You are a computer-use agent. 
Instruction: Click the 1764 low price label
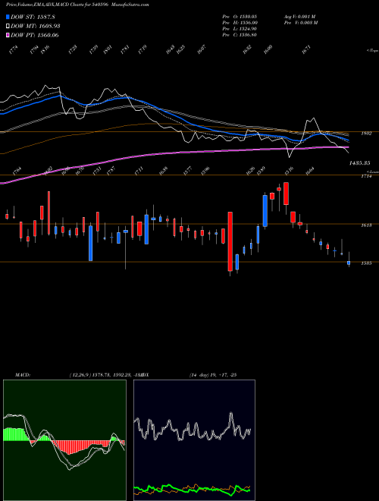pyautogui.click(x=16, y=171)
